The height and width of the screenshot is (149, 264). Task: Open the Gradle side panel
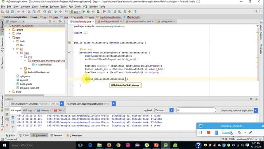261,49
